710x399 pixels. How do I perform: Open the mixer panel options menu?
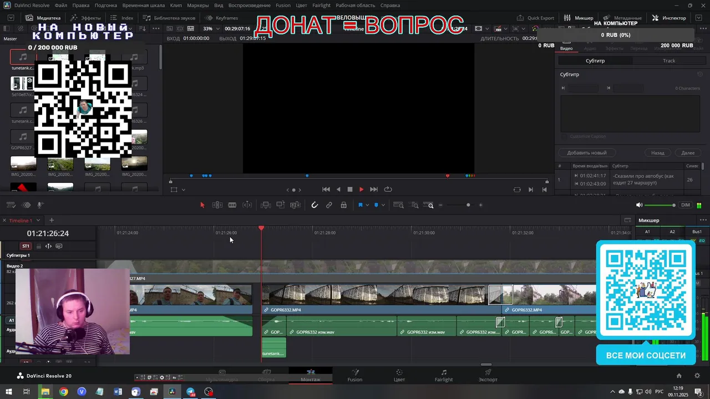click(x=703, y=221)
